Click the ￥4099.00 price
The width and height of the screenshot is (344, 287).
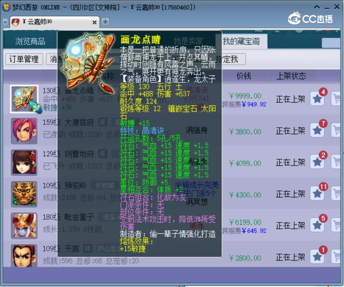(245, 163)
